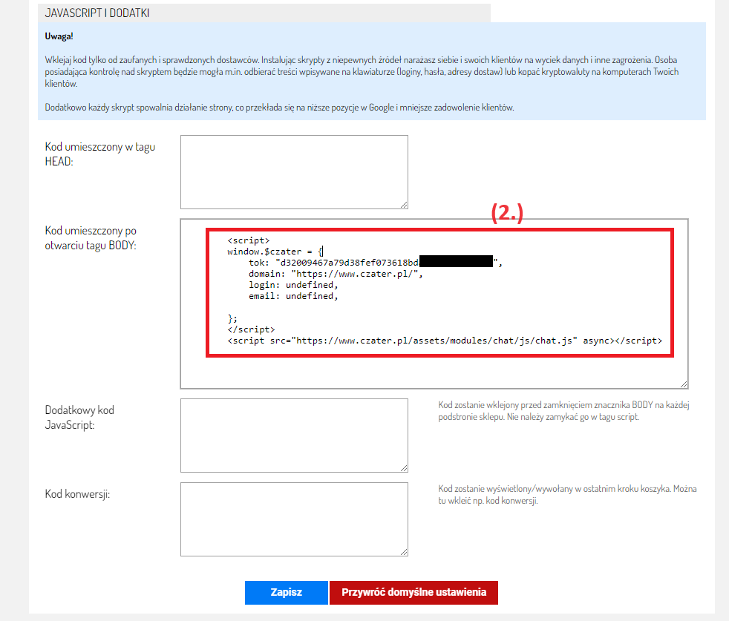This screenshot has width=729, height=621.
Task: Click the Kod konwersji textarea
Action: 294,519
